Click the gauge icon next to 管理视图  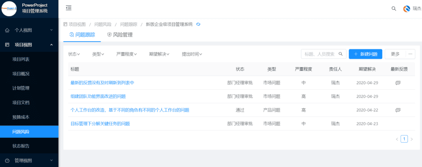click(x=7, y=161)
